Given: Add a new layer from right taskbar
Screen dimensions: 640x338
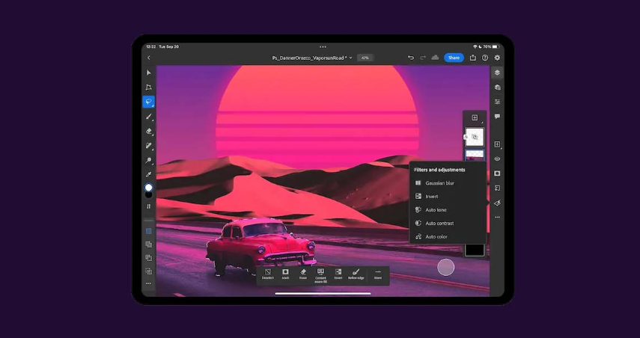Looking at the screenshot, I should (497, 144).
